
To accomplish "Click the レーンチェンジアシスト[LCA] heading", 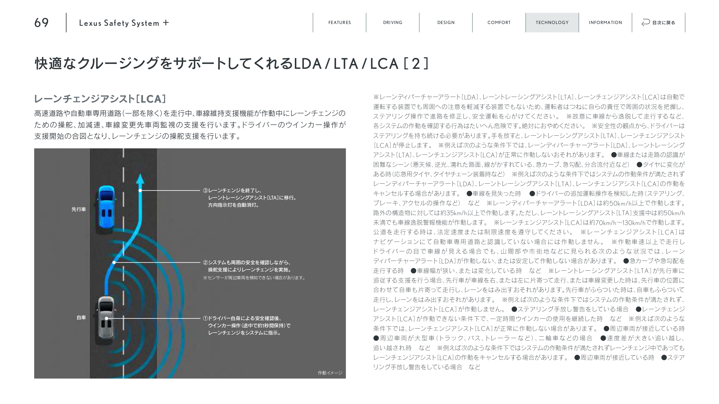I will coord(100,99).
